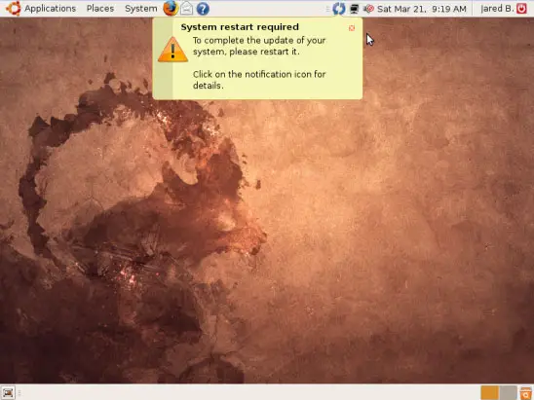The height and width of the screenshot is (400, 534).
Task: Open the Trash icon in bottom panel
Action: pyautogui.click(x=526, y=393)
